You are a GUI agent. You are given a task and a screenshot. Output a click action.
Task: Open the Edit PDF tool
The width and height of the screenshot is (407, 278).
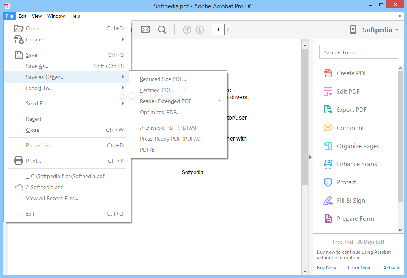341,92
